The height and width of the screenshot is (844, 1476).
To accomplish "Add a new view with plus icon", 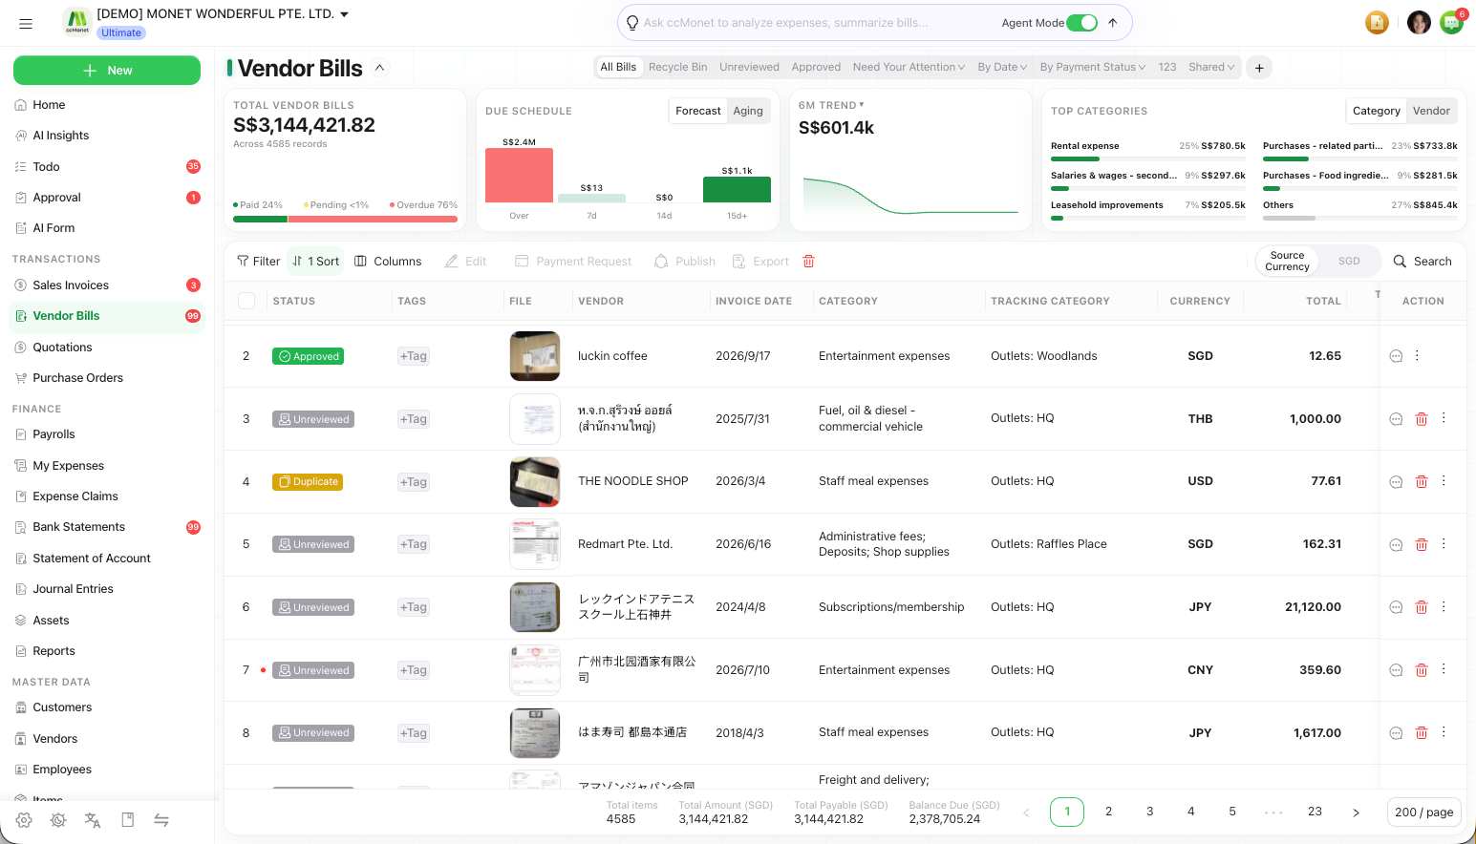I will [x=1259, y=68].
